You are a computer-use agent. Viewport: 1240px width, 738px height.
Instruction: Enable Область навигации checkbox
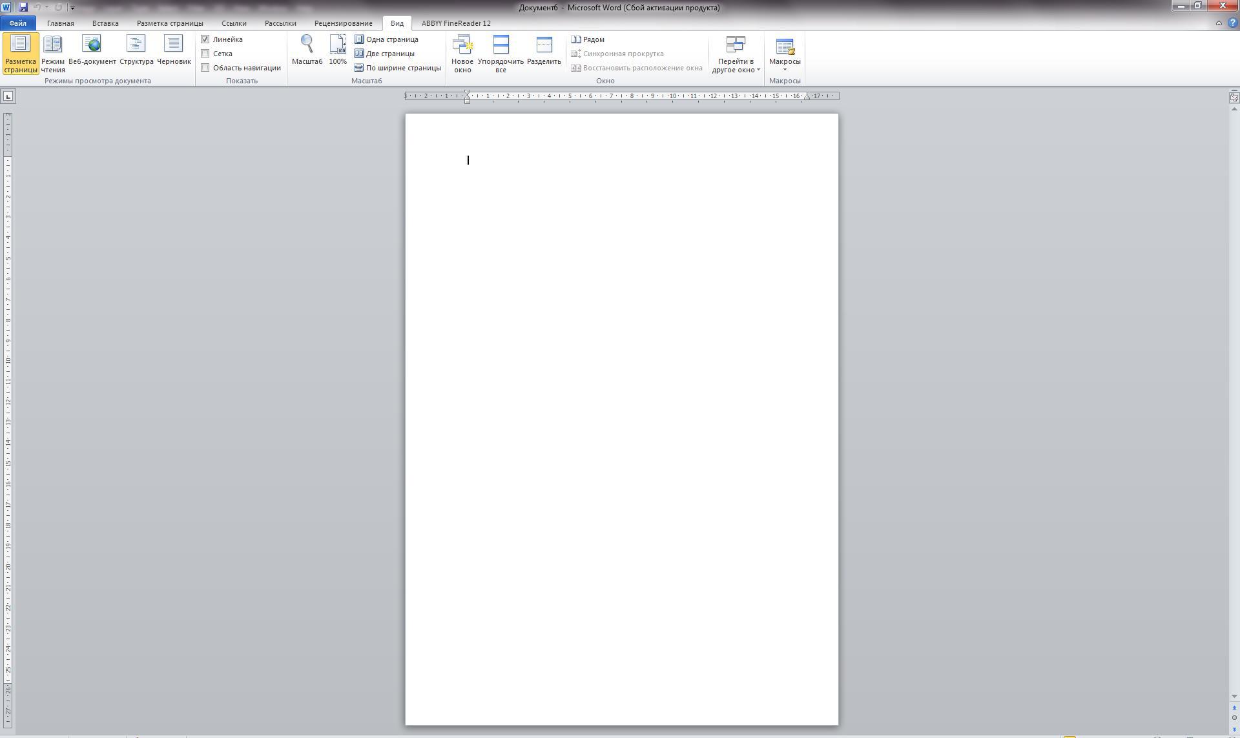point(205,68)
